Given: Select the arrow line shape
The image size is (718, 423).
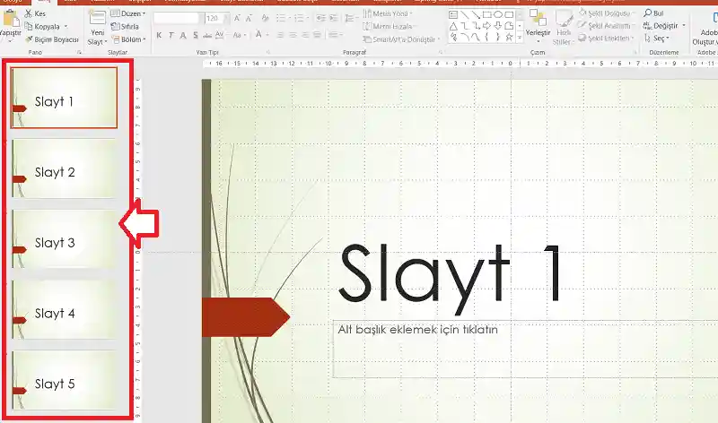Looking at the screenshot, I should (x=476, y=14).
